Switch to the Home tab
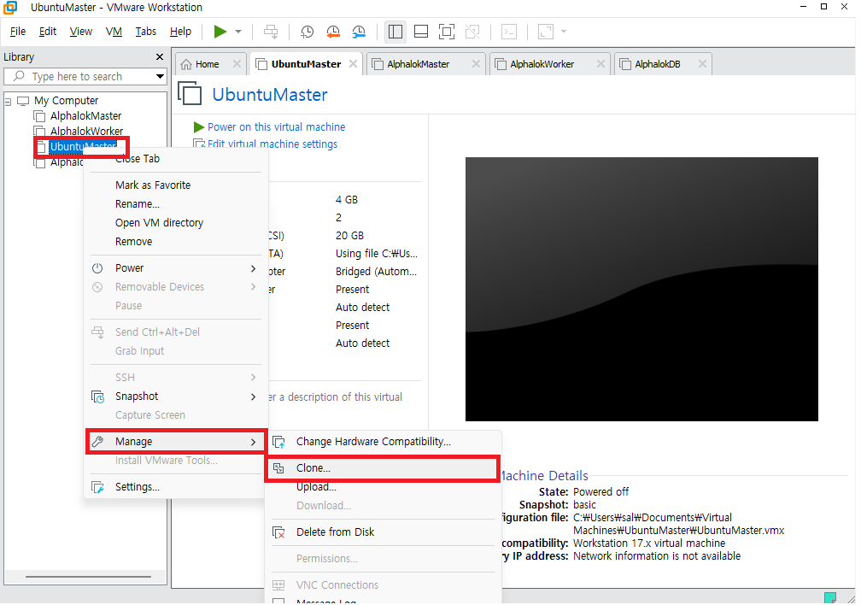 208,64
